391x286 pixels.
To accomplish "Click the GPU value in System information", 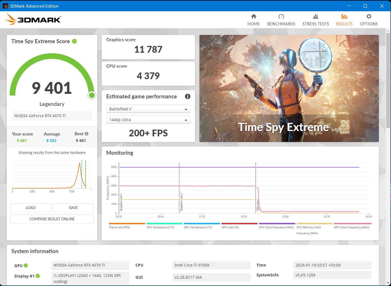I will pos(90,265).
